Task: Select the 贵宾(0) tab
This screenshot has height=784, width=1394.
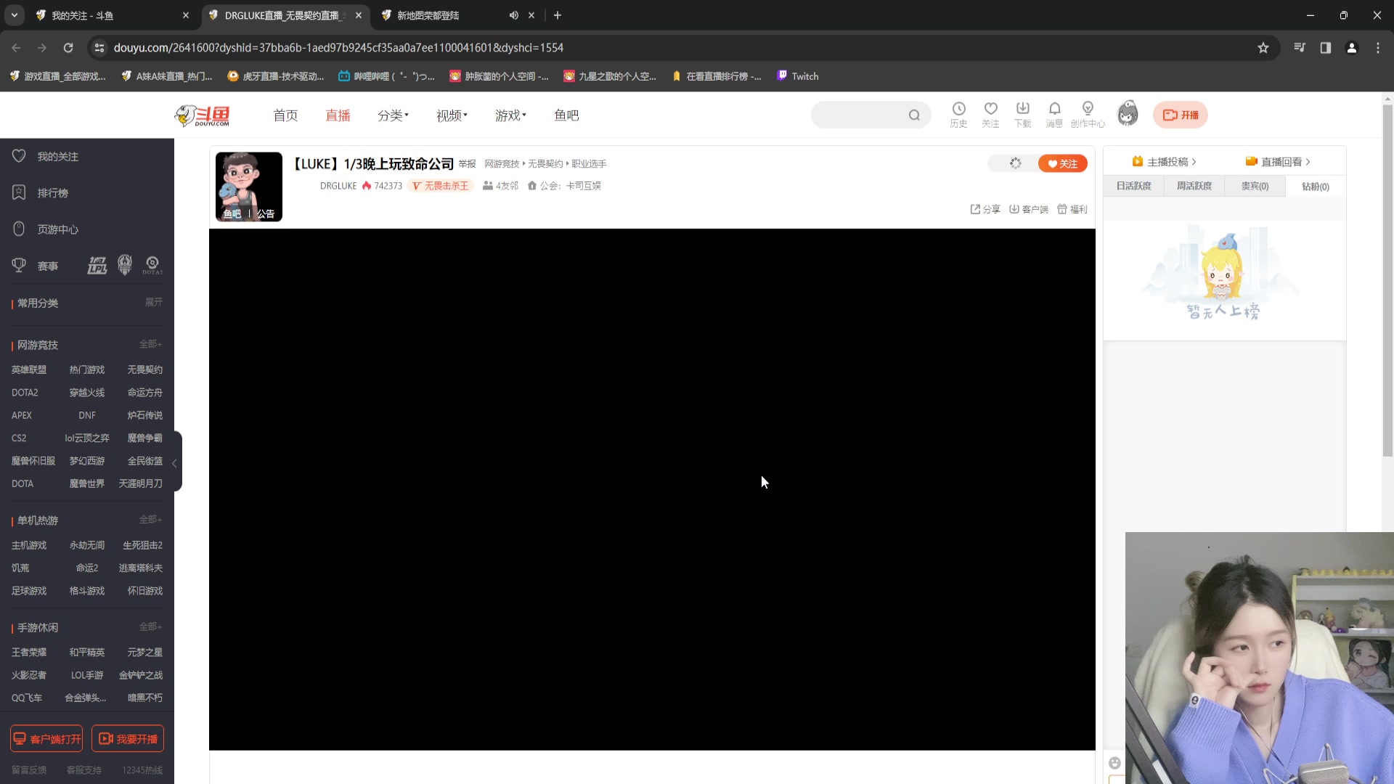Action: click(x=1254, y=186)
